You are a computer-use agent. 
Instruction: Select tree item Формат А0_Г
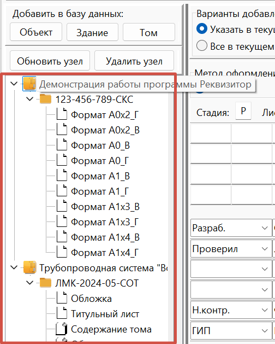pyautogui.click(x=100, y=161)
